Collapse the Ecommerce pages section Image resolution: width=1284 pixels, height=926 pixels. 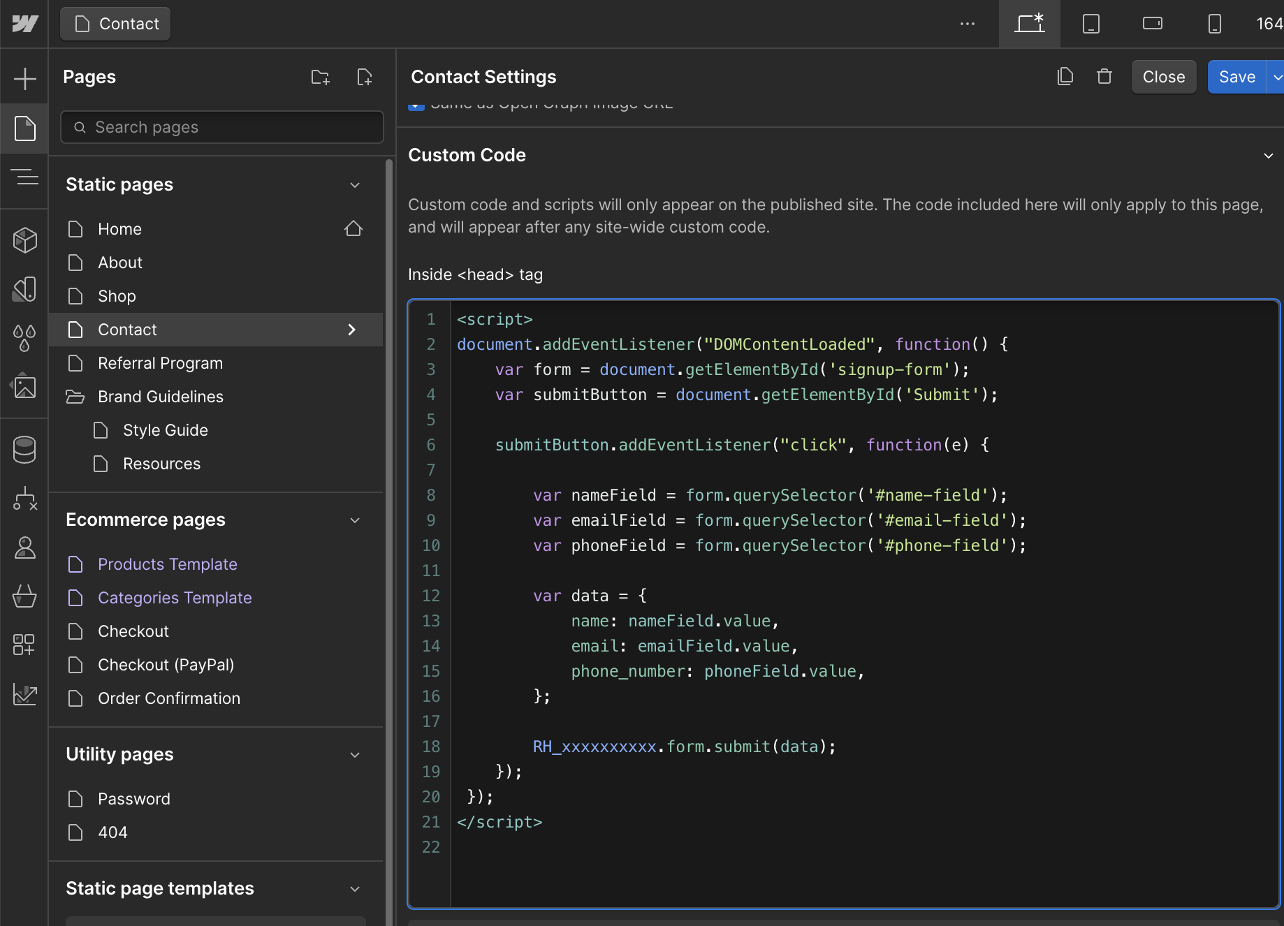coord(355,520)
